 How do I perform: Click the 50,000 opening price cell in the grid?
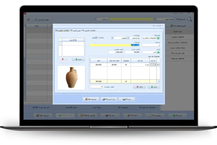pos(114,65)
